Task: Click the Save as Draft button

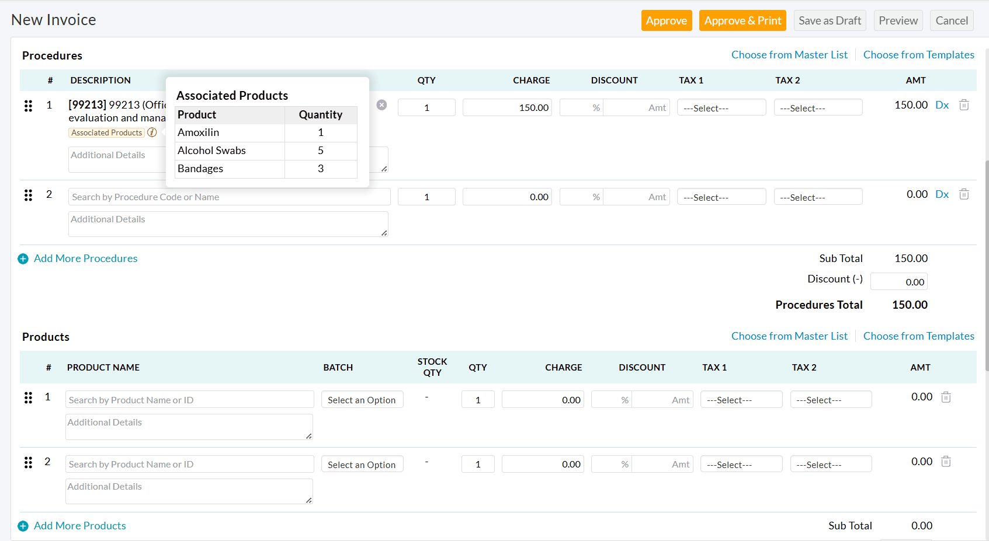Action: tap(830, 20)
